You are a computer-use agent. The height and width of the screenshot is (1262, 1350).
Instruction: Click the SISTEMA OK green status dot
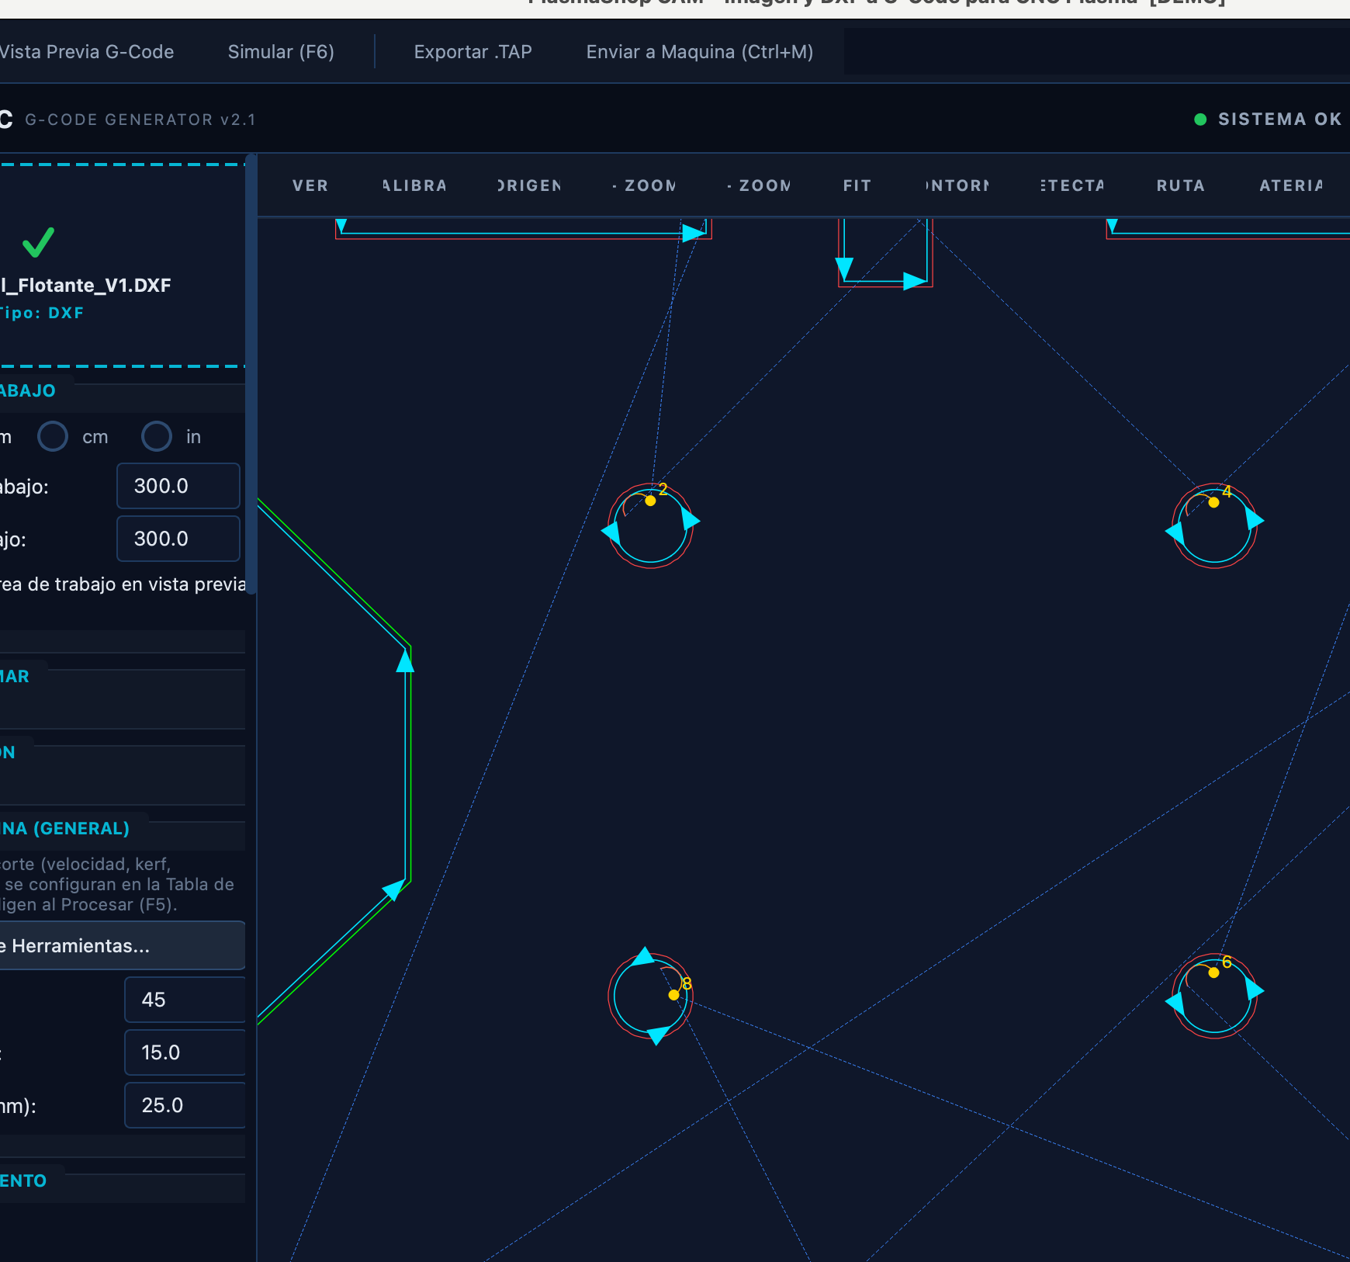point(1200,120)
